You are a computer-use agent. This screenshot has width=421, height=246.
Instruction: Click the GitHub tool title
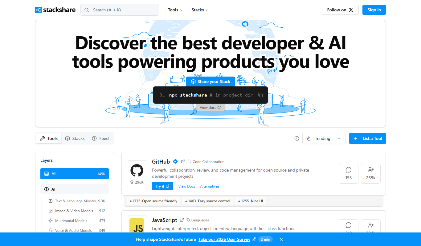tap(161, 161)
